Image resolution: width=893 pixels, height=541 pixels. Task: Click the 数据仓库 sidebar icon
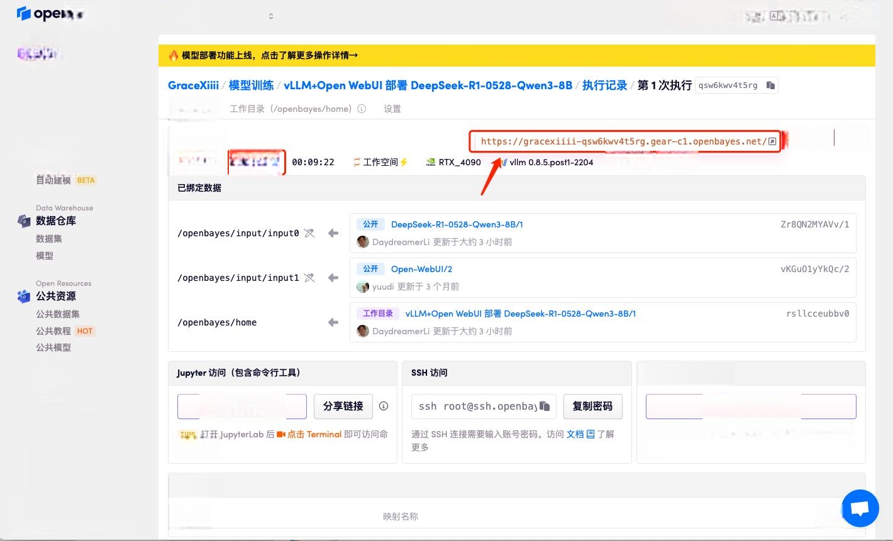(24, 221)
